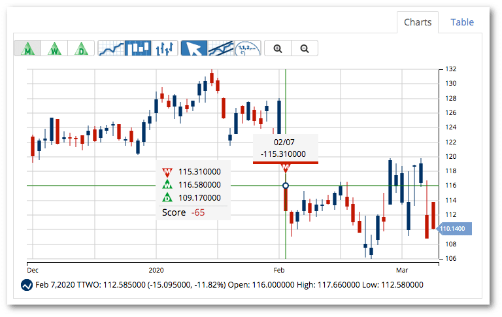
Task: Click the Mar label on time axis
Action: (402, 270)
